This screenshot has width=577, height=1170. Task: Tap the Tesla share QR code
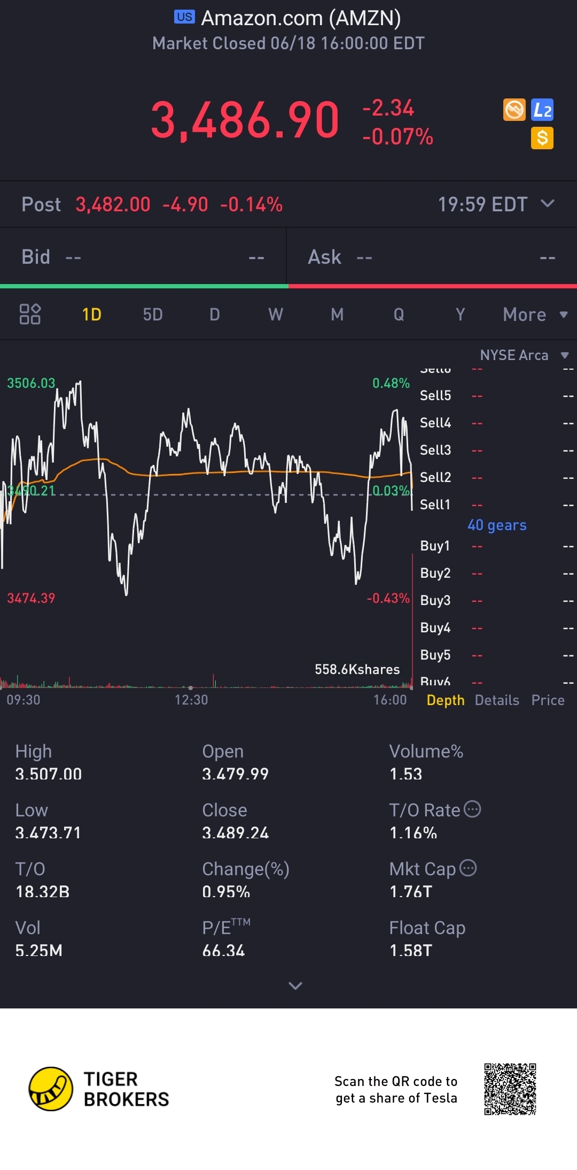(510, 1089)
